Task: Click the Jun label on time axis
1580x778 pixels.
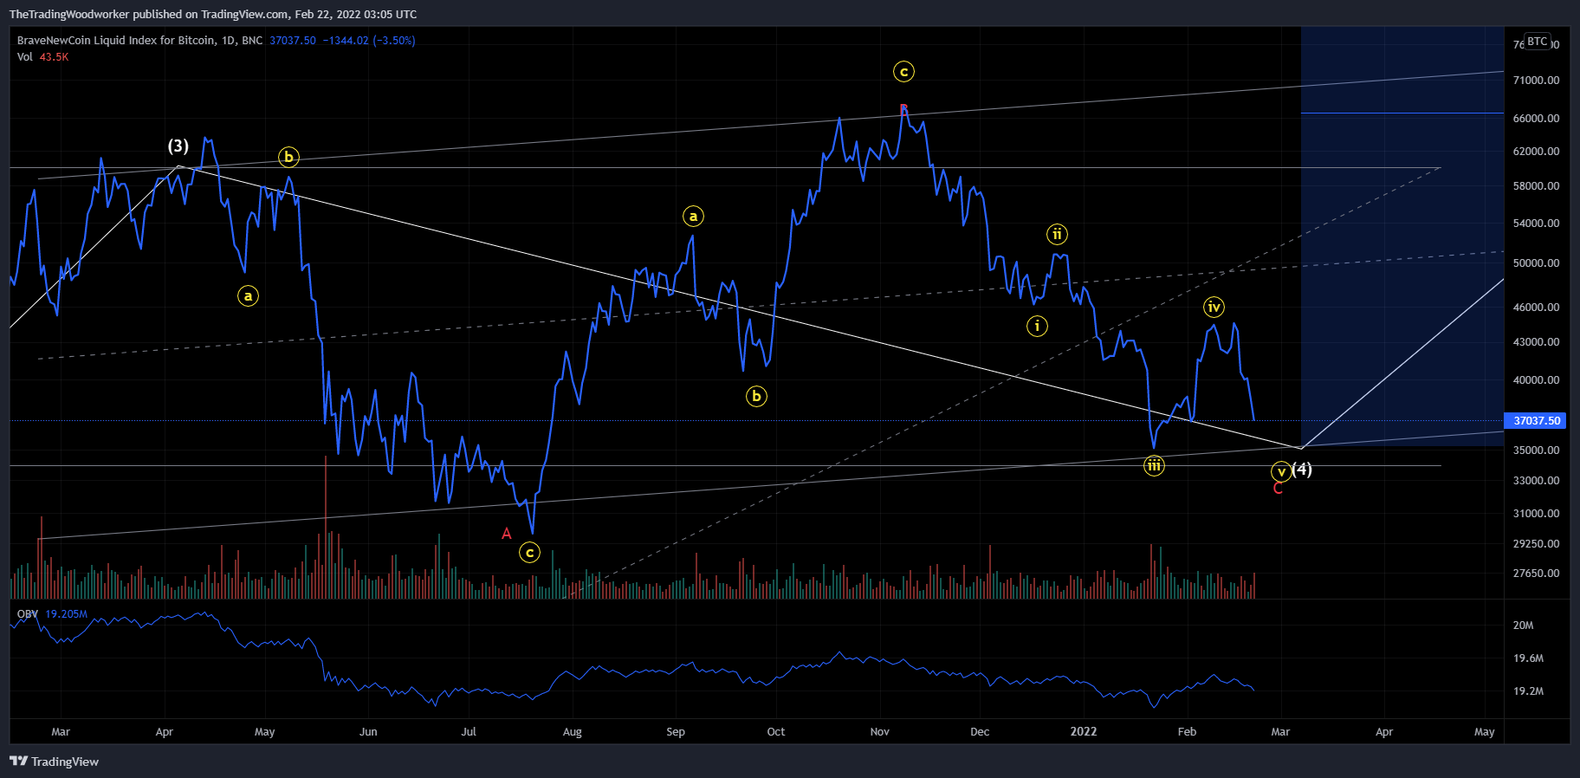Action: coord(368,732)
